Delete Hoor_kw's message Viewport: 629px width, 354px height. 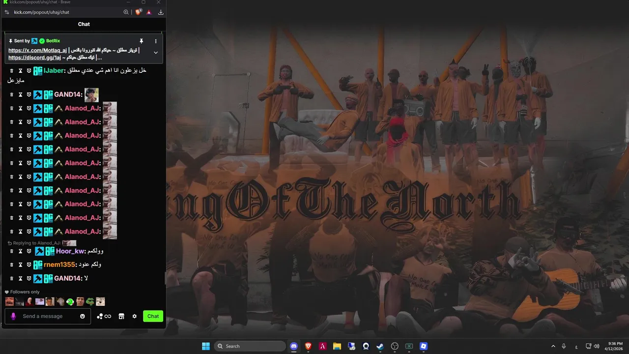(12, 251)
